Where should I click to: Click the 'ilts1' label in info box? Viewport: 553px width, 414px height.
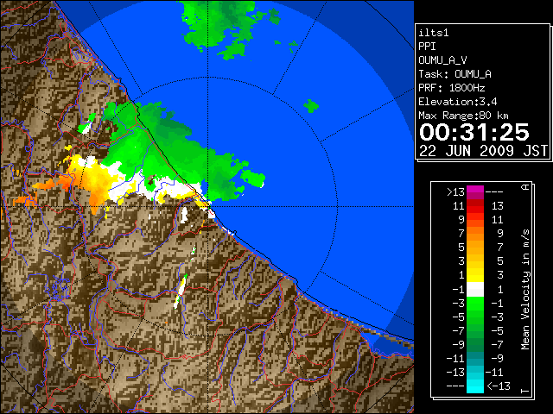click(x=434, y=33)
